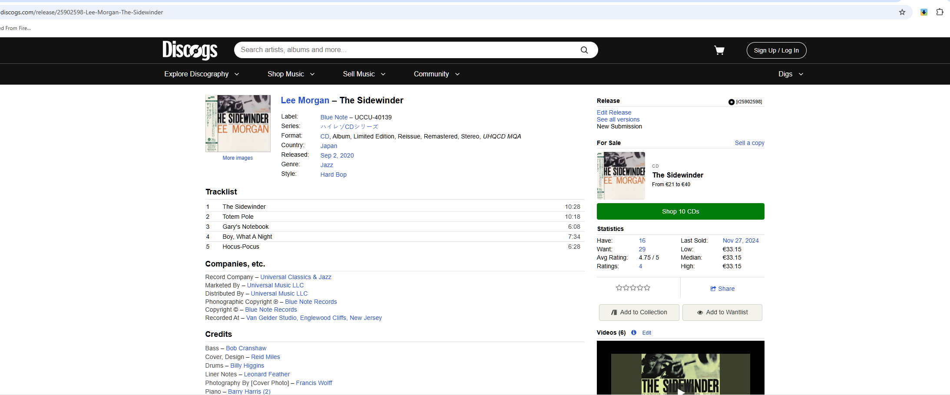Expand the Shop Music menu
The image size is (950, 395).
pyautogui.click(x=291, y=74)
